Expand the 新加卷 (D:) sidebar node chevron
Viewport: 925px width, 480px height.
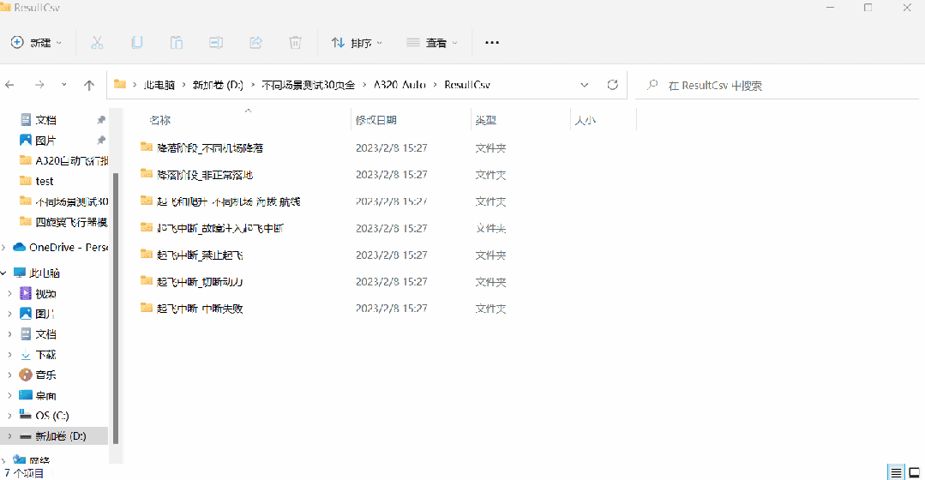pyautogui.click(x=9, y=435)
